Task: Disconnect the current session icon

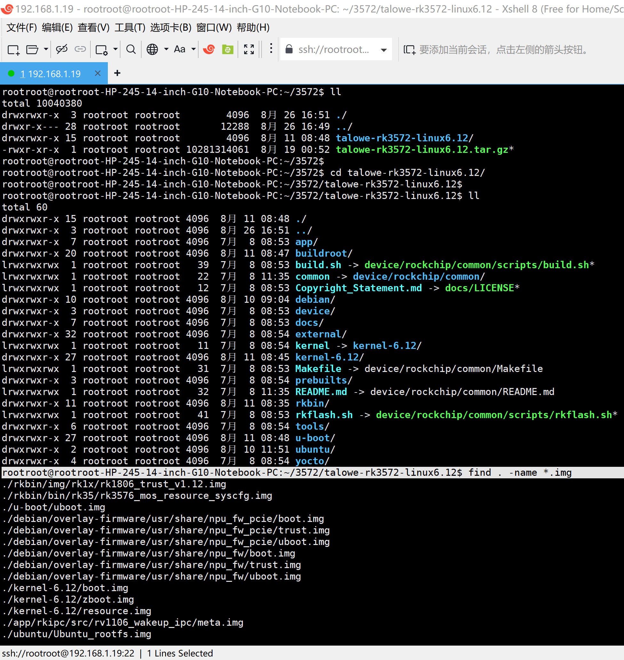Action: (x=61, y=50)
